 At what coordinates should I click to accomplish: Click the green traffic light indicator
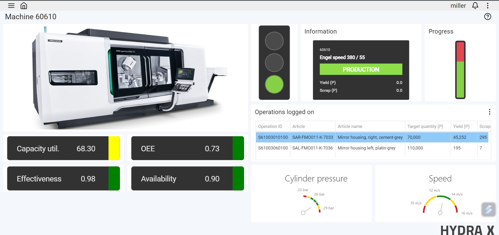[x=274, y=84]
